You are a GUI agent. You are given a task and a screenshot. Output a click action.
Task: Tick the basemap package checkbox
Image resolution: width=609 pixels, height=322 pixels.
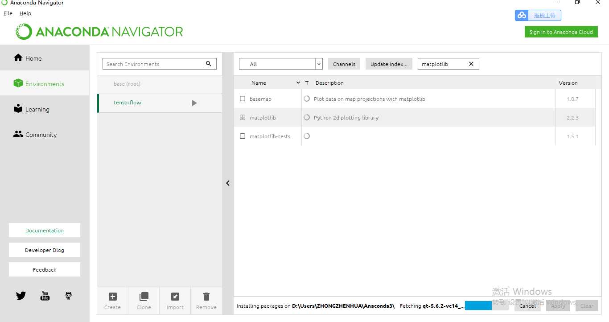pos(243,99)
